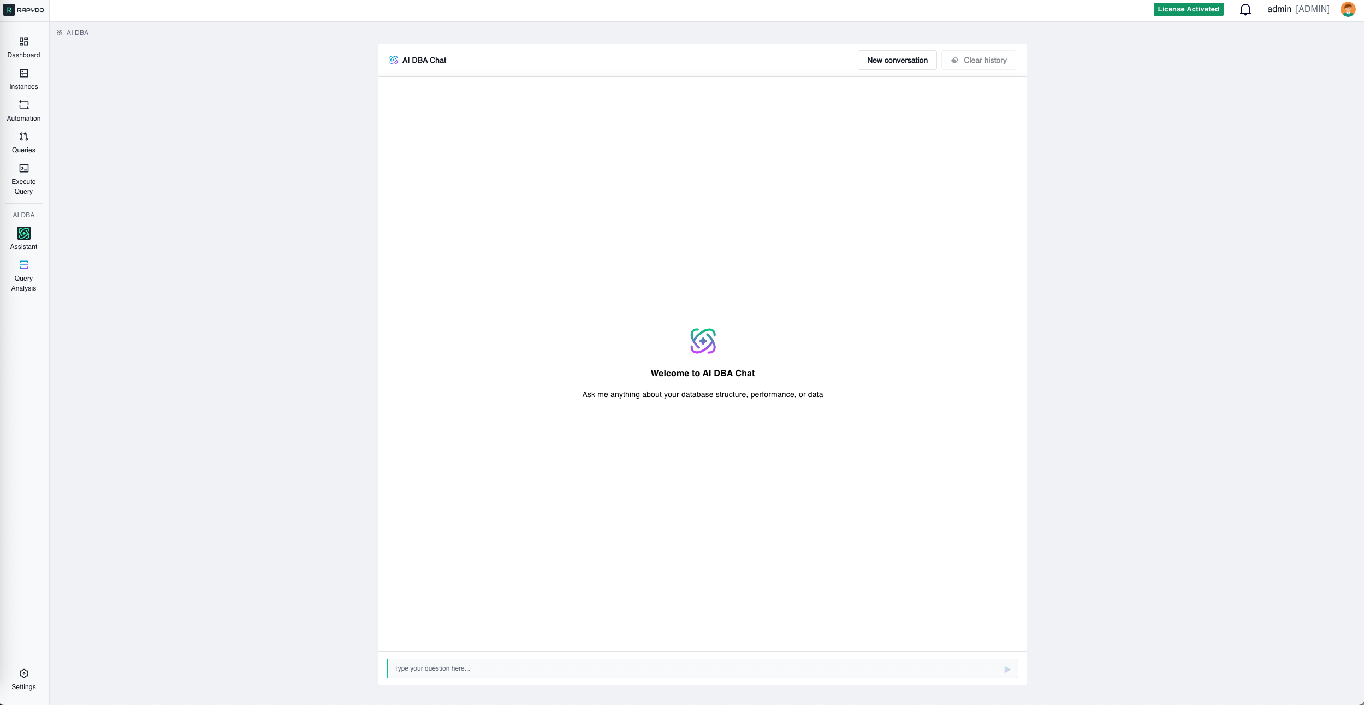This screenshot has width=1364, height=705.
Task: Select the Instances section
Action: tap(23, 79)
